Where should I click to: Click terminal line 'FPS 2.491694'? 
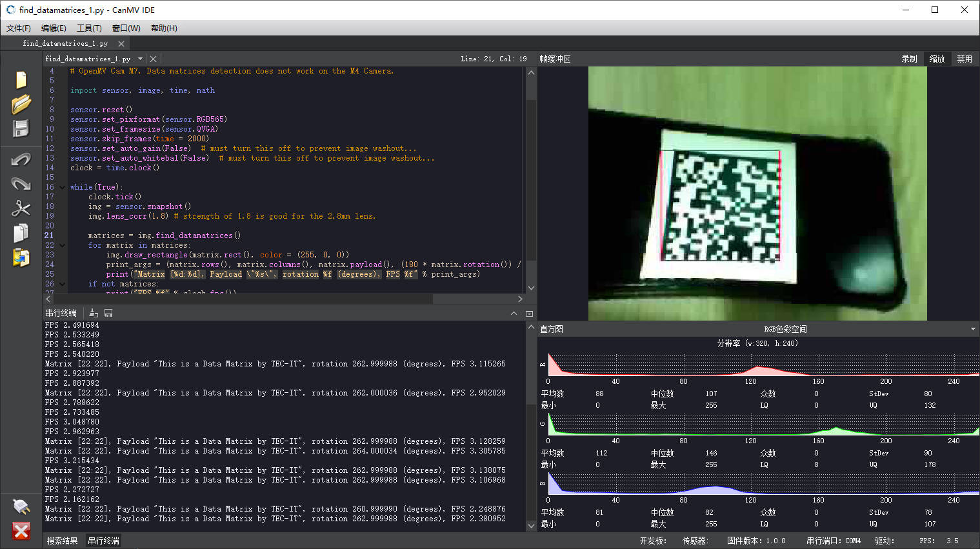pyautogui.click(x=72, y=325)
